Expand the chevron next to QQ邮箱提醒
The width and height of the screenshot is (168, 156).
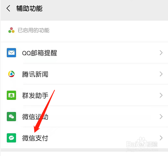[161, 53]
